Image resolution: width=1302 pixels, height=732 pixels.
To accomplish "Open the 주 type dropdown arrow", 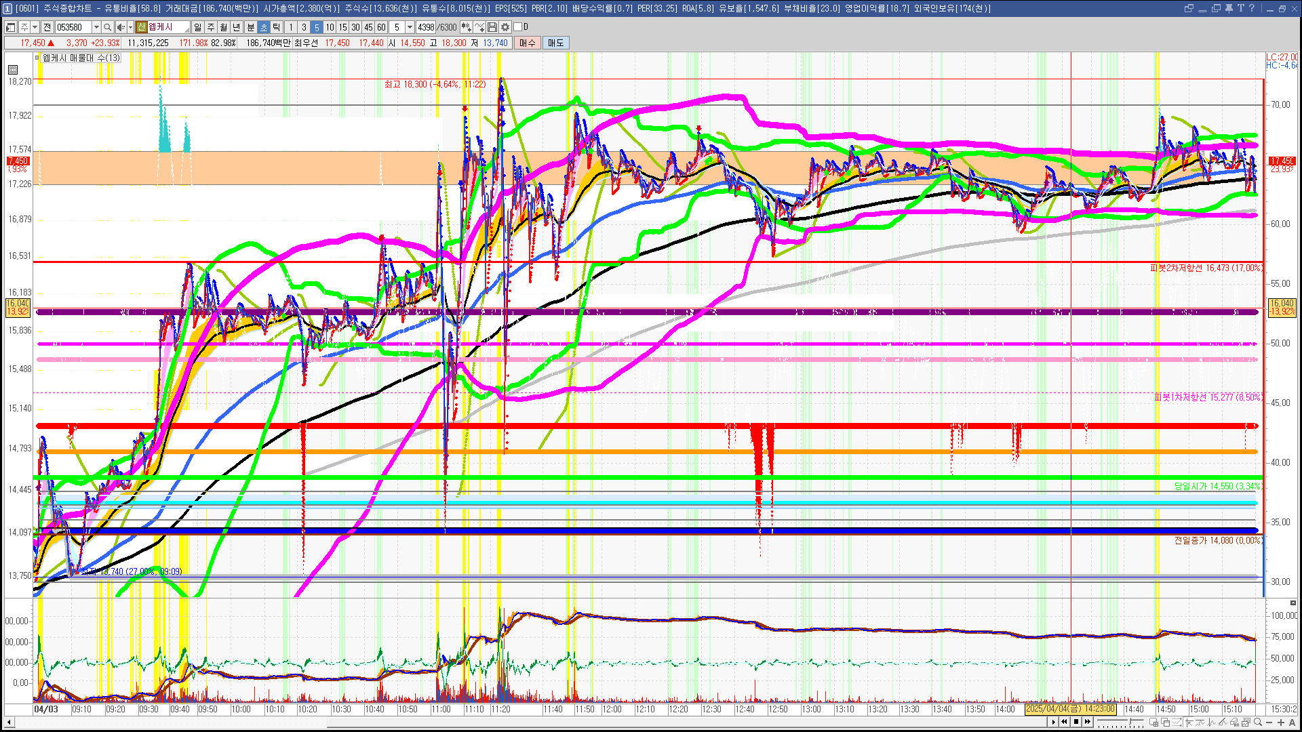I will (x=35, y=27).
